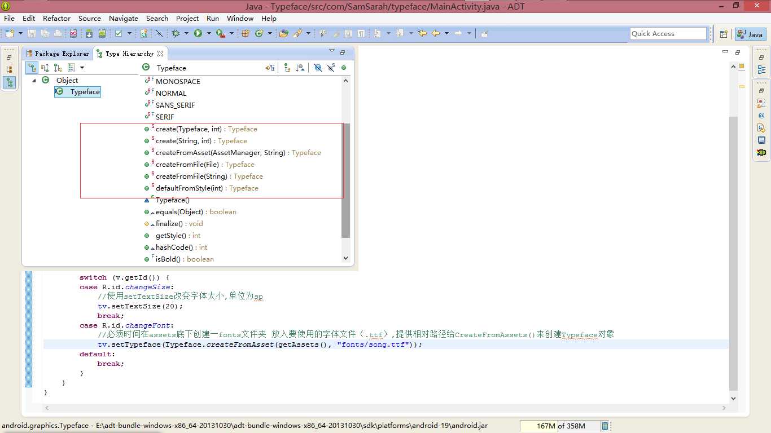Click the heap status memory bar
The width and height of the screenshot is (771, 433).
coord(559,426)
